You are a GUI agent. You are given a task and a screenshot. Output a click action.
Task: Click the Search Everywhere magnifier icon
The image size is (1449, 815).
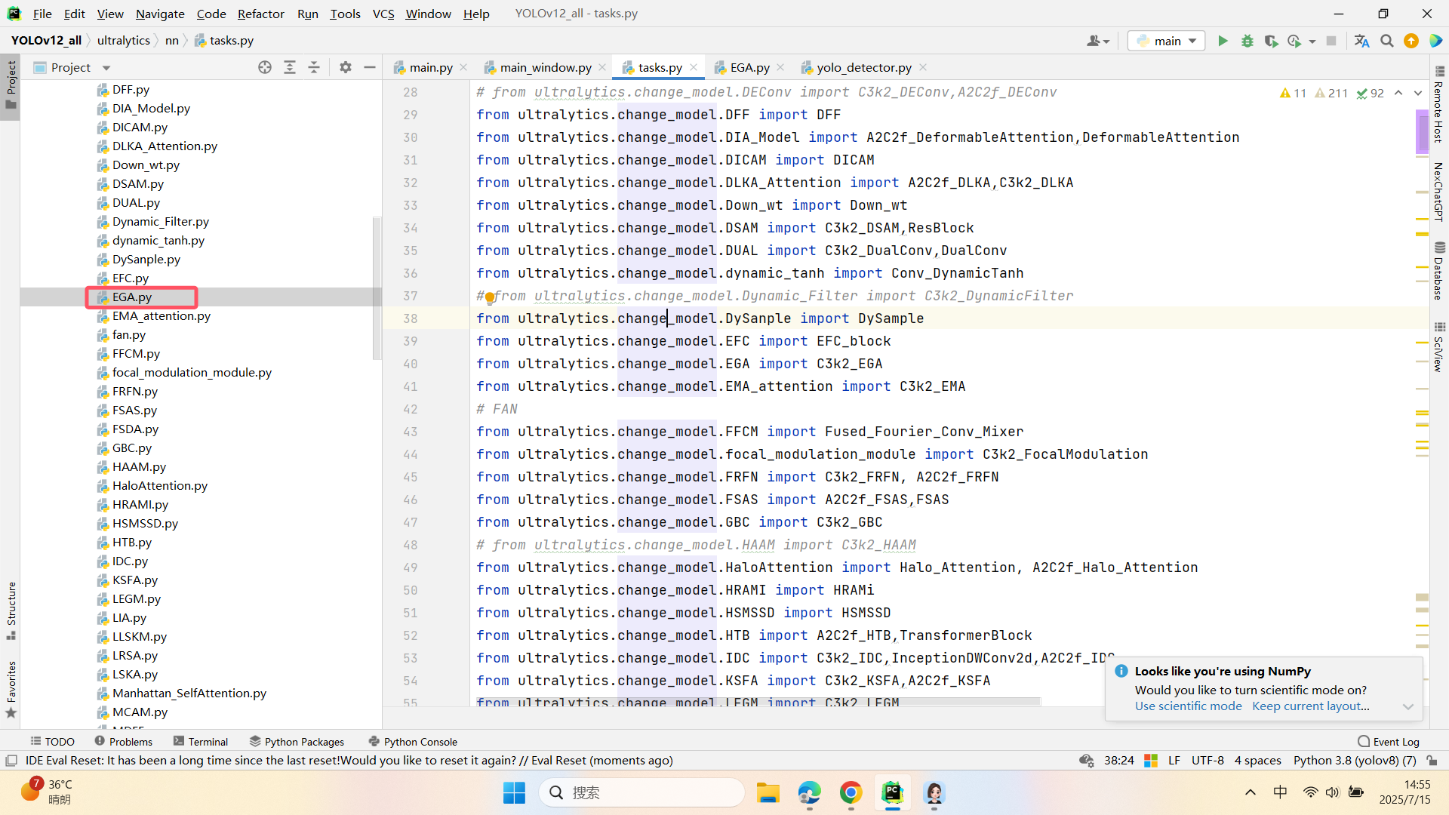tap(1386, 41)
